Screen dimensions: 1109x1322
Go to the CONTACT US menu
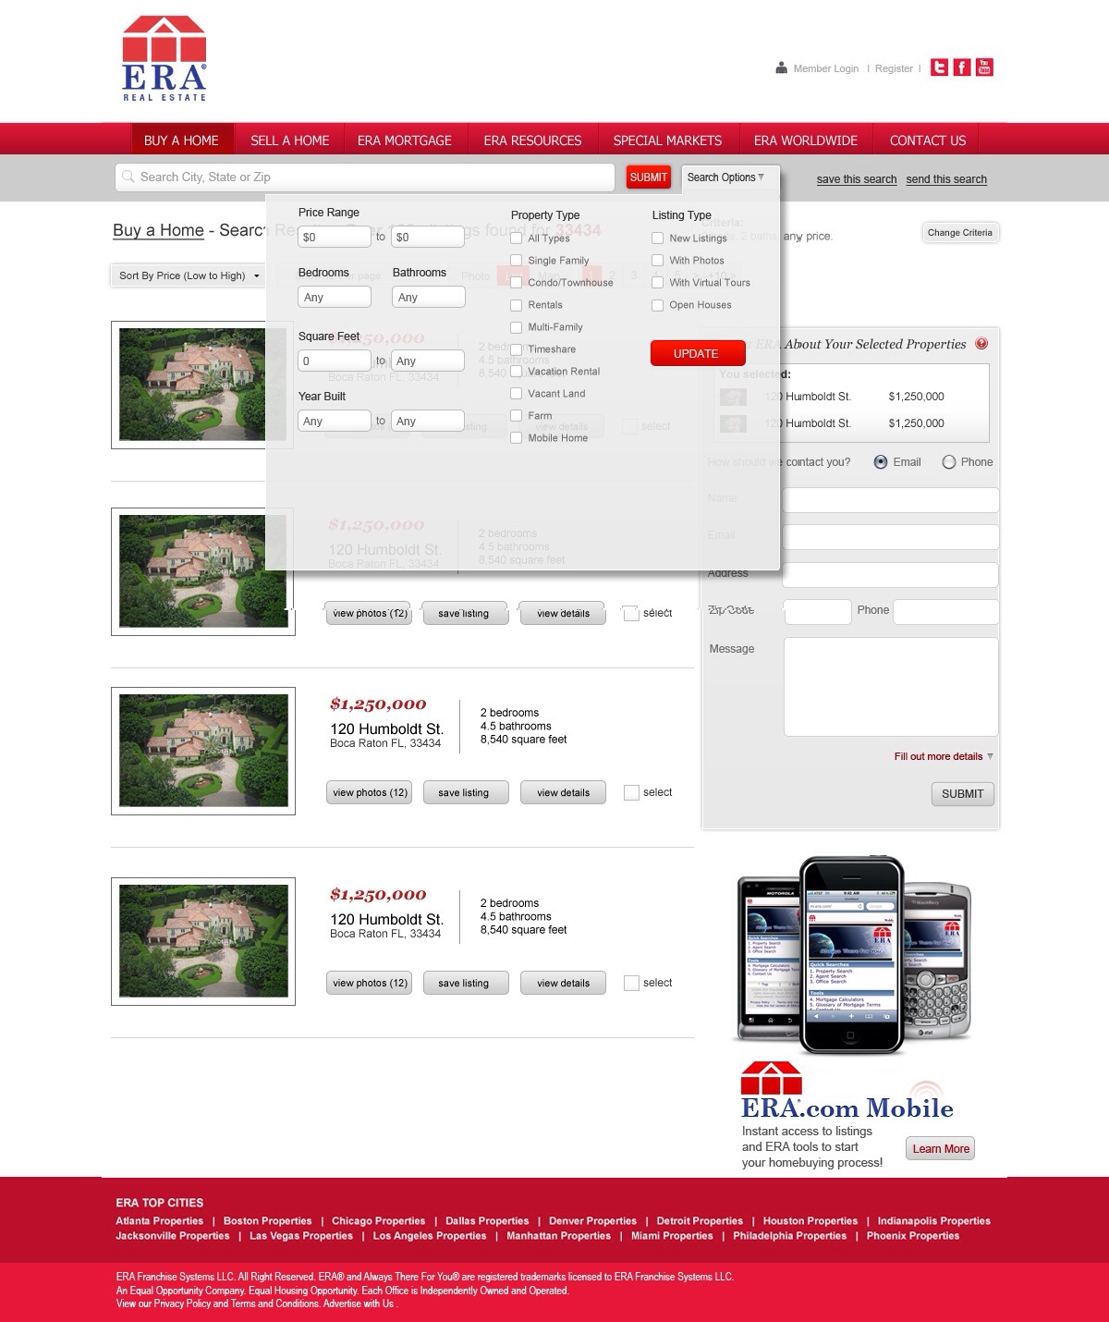coord(927,141)
